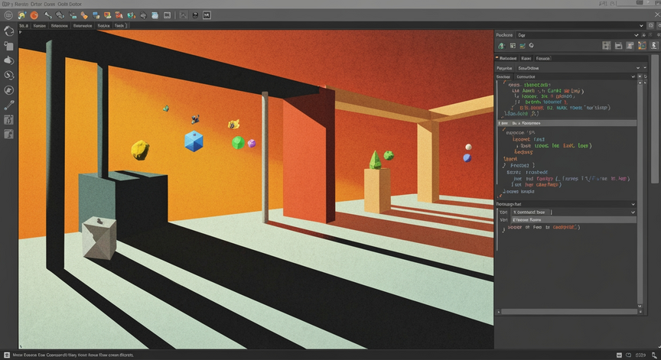Click the white-bordered M icon
The height and width of the screenshot is (360, 661).
(x=207, y=15)
